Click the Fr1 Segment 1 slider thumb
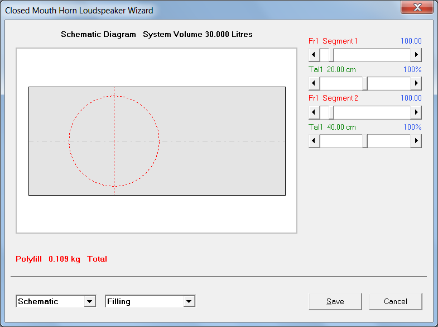This screenshot has height=327, width=438. tap(331, 55)
